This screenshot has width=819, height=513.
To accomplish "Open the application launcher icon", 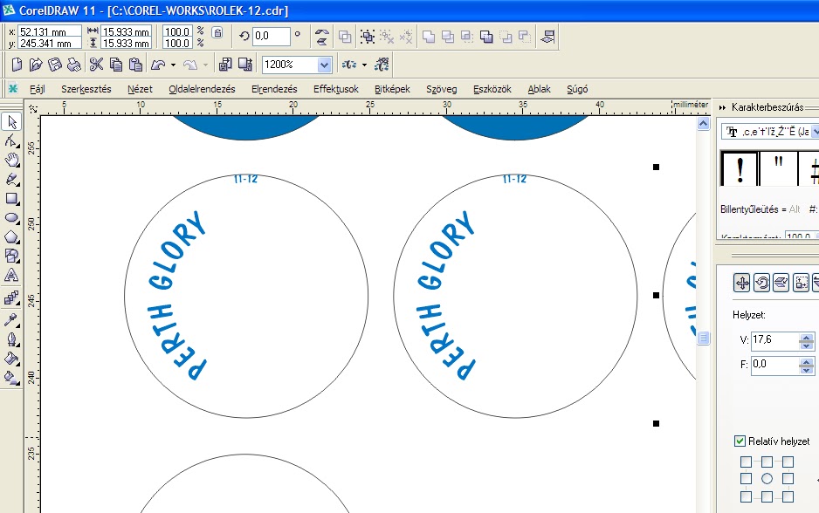I will pos(349,65).
